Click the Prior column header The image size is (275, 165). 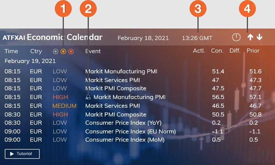253,51
